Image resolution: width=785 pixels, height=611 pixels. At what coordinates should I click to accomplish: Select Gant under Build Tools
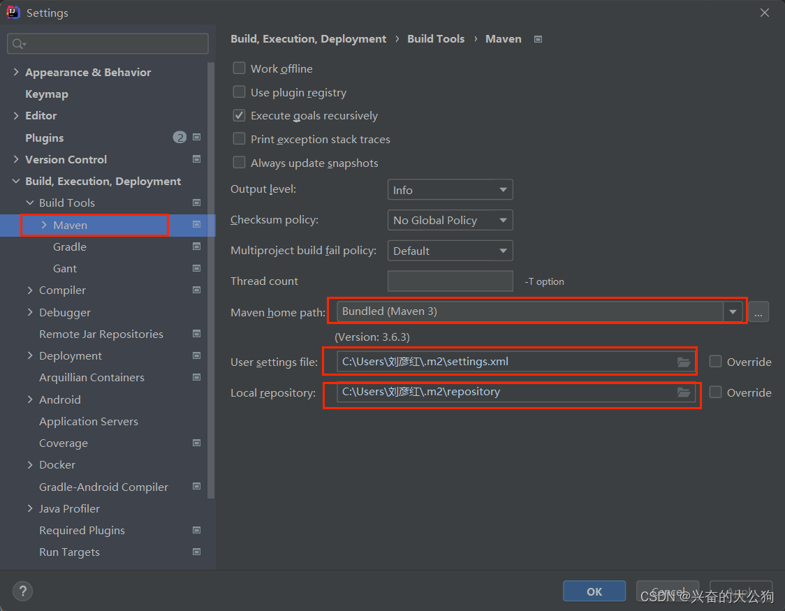pos(64,269)
